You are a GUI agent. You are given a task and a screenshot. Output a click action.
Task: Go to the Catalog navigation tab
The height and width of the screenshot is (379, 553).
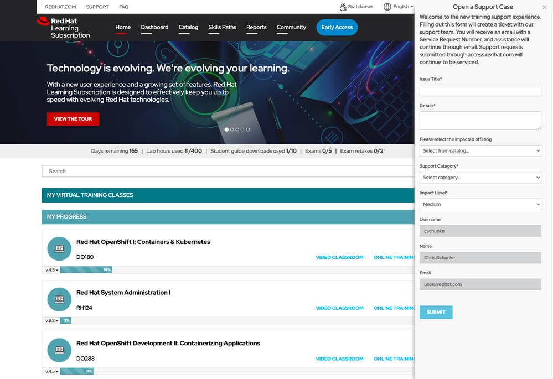point(188,27)
